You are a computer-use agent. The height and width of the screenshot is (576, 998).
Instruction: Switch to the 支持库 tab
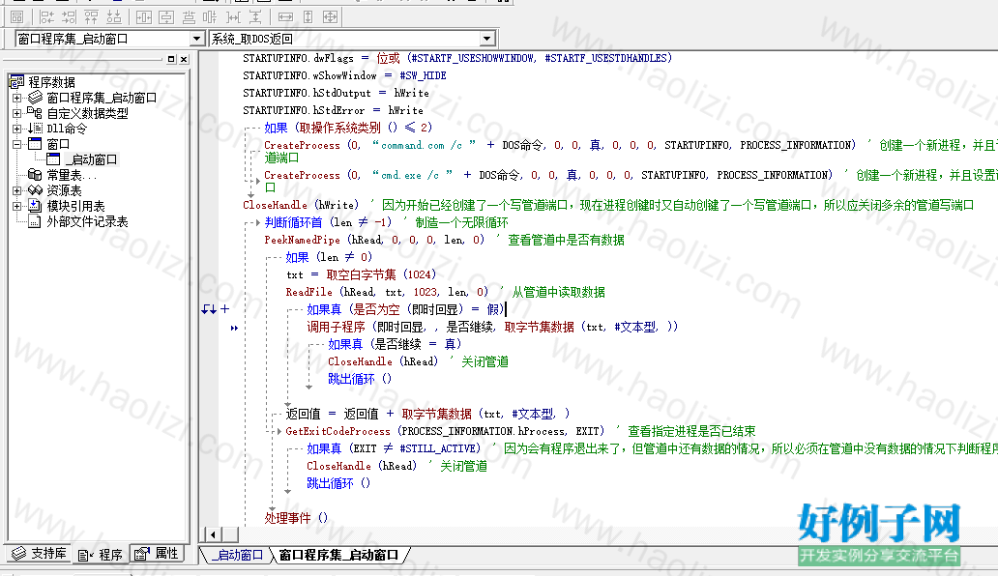tap(40, 553)
